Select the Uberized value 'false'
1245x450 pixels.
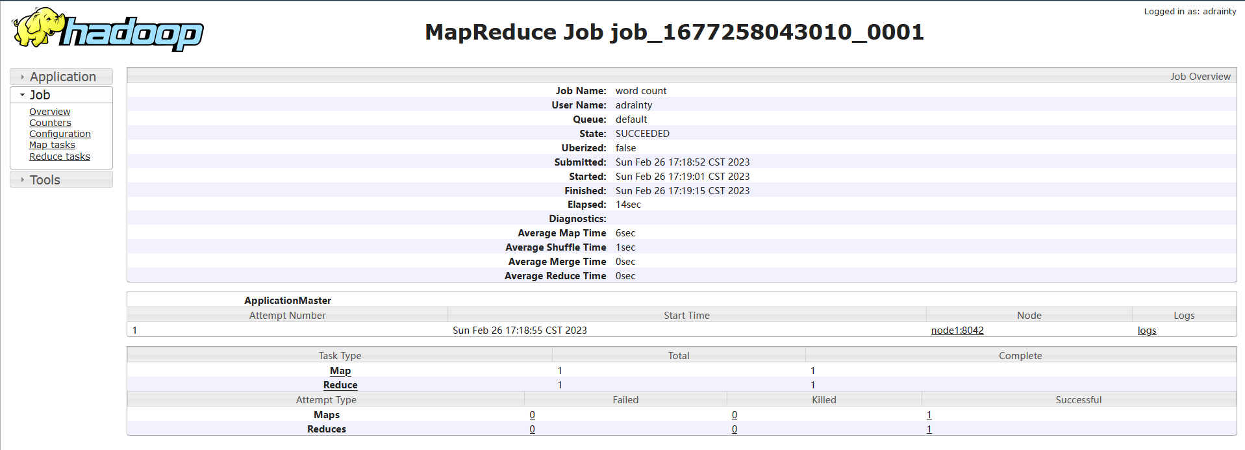626,148
